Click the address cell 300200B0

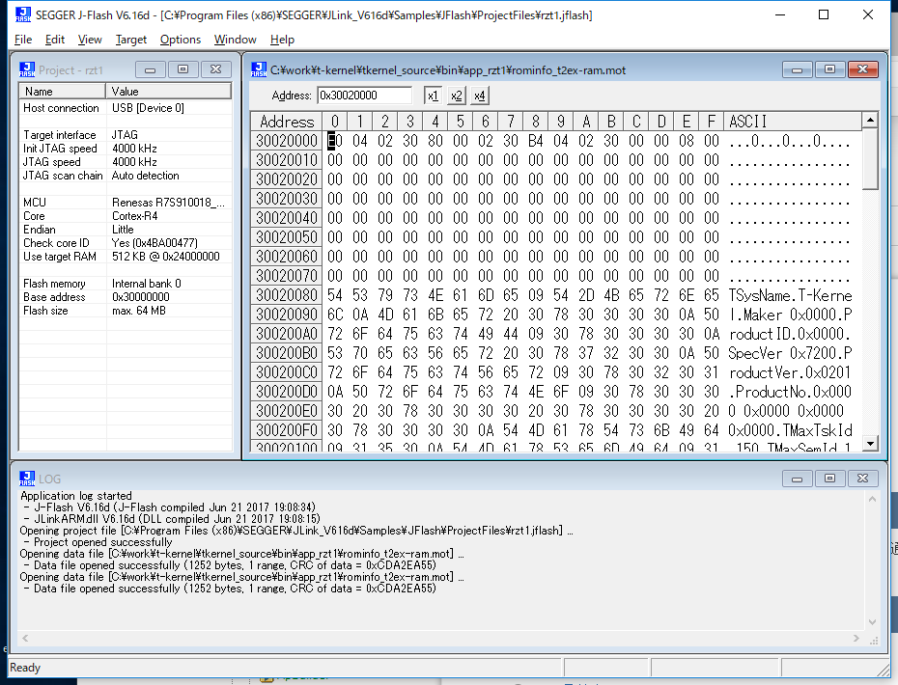point(287,353)
